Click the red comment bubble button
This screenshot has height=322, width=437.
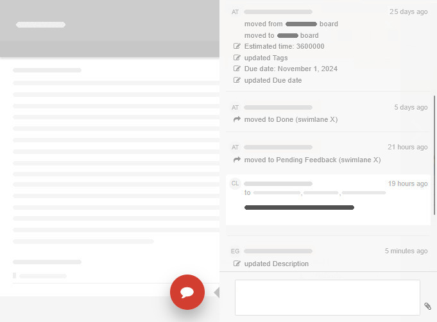click(187, 292)
